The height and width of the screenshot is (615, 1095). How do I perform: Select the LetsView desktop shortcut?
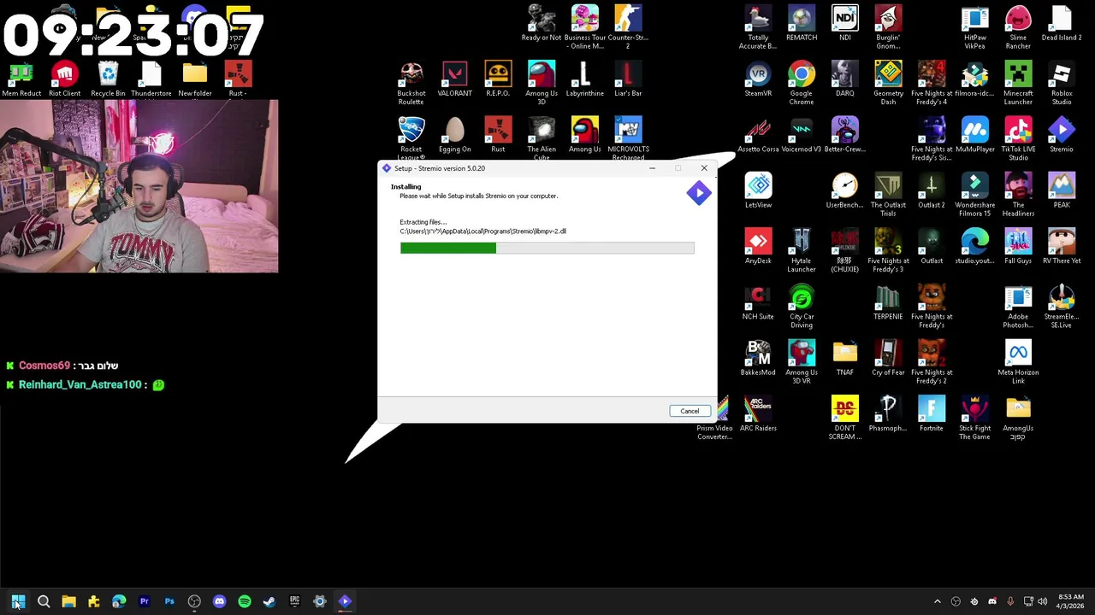click(758, 190)
